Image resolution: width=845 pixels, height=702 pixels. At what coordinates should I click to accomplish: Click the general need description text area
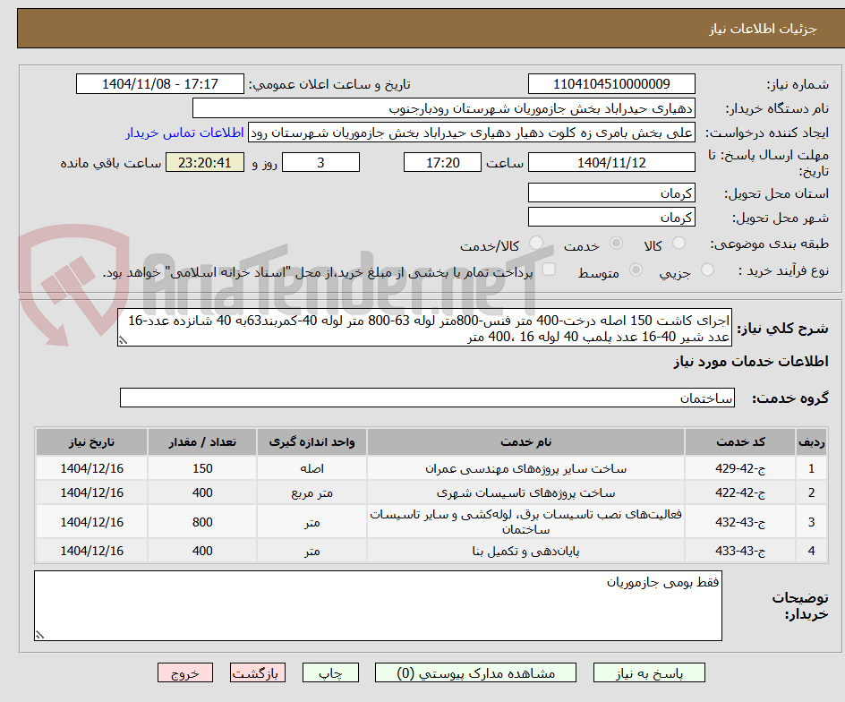(x=424, y=328)
